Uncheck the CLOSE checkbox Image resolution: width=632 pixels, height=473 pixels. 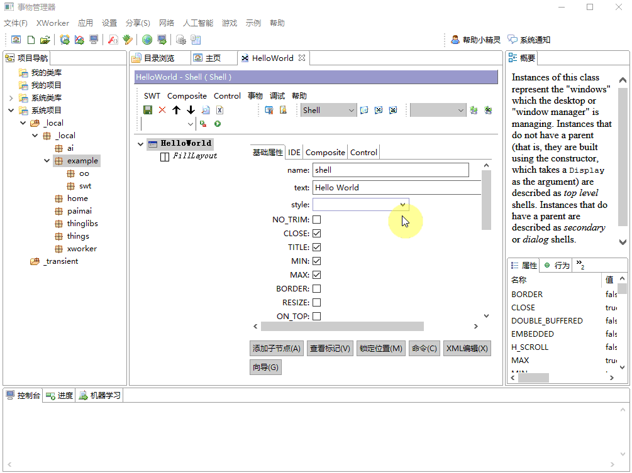(x=317, y=233)
